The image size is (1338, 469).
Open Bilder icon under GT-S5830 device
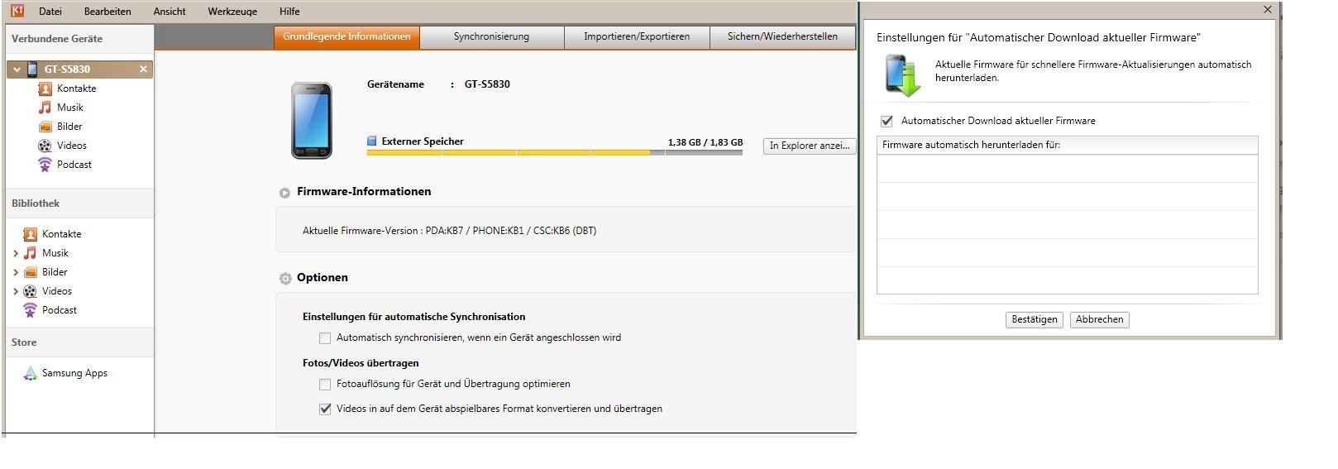45,127
